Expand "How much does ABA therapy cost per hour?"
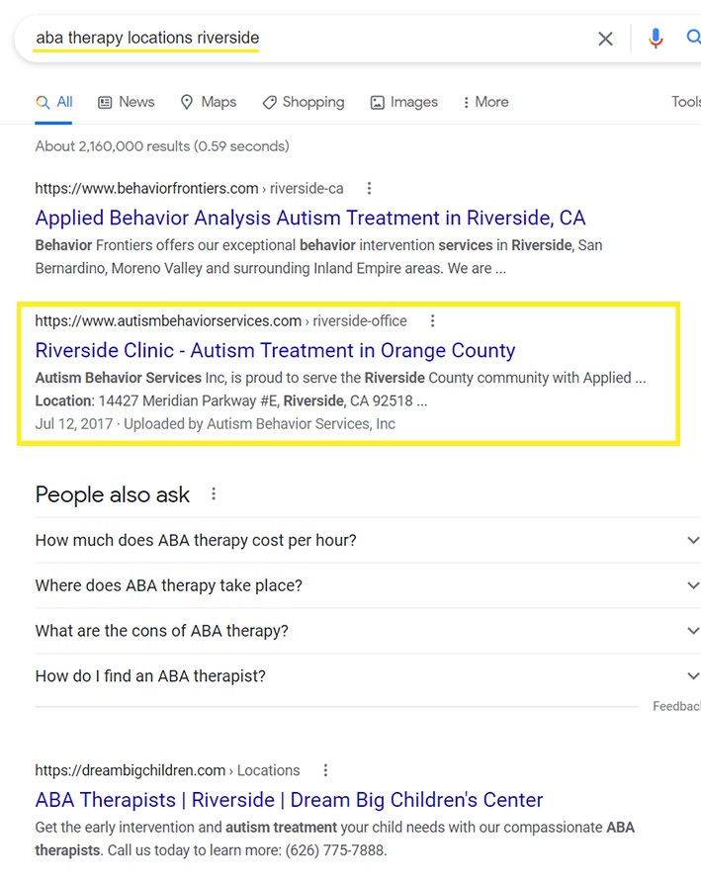This screenshot has height=883, width=701. point(692,540)
